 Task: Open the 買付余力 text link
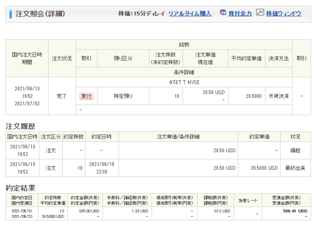(240, 14)
